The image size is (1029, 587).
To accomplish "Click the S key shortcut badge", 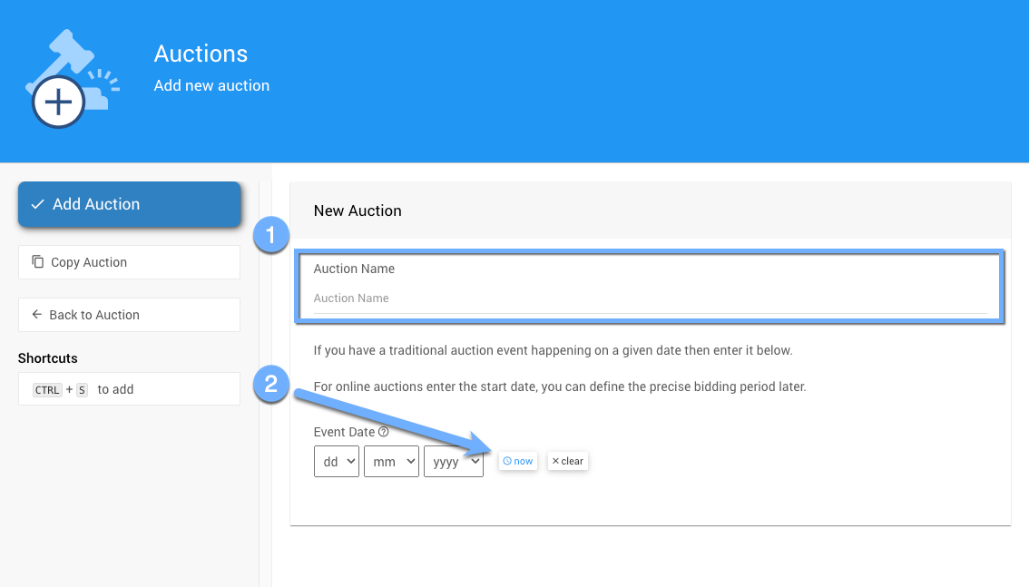I will pyautogui.click(x=81, y=390).
